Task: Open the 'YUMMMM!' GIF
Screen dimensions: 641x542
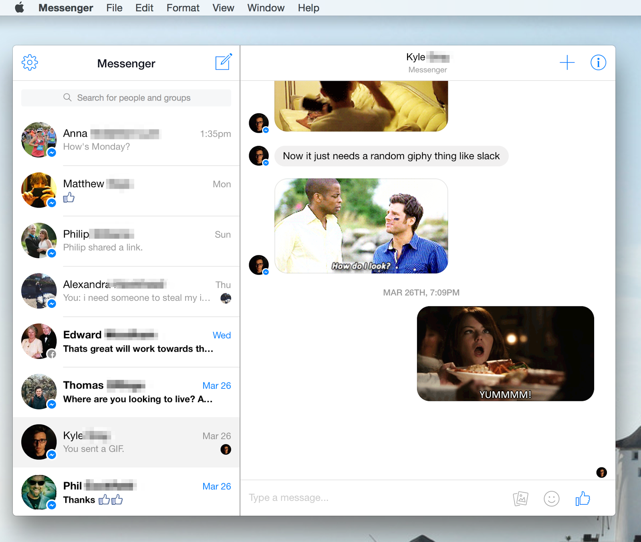Action: click(506, 354)
